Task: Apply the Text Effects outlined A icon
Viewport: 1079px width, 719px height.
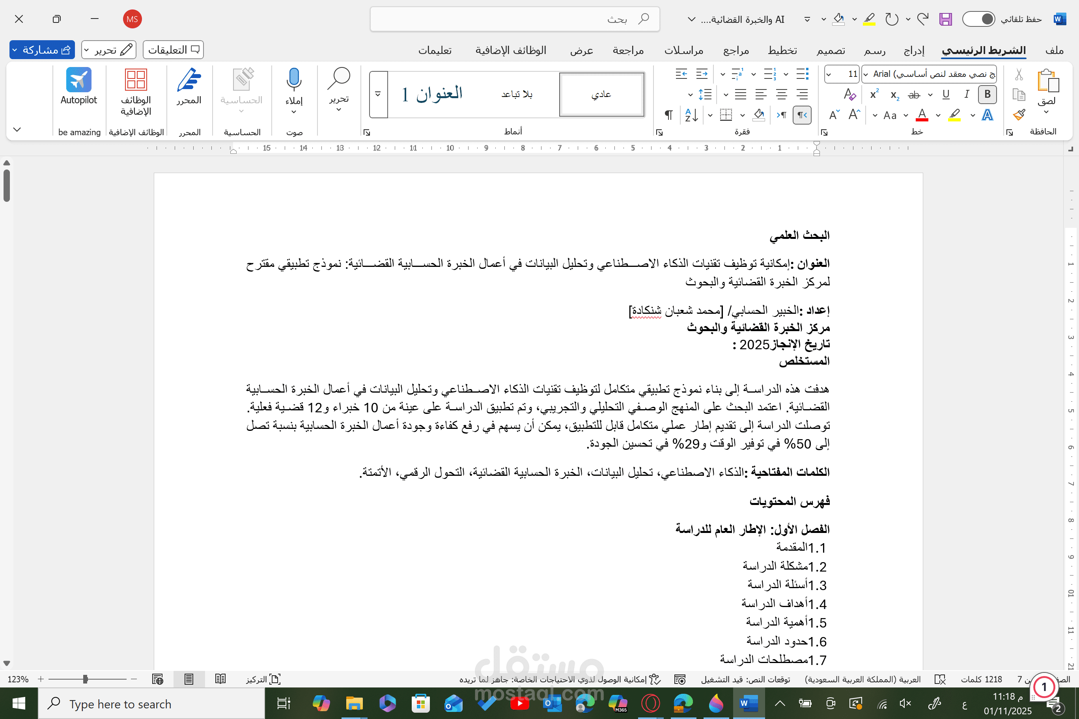Action: [987, 115]
